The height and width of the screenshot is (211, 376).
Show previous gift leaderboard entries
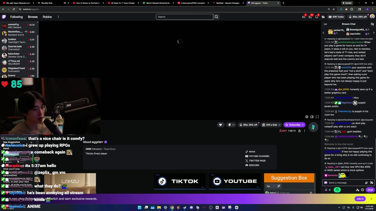pos(323,33)
